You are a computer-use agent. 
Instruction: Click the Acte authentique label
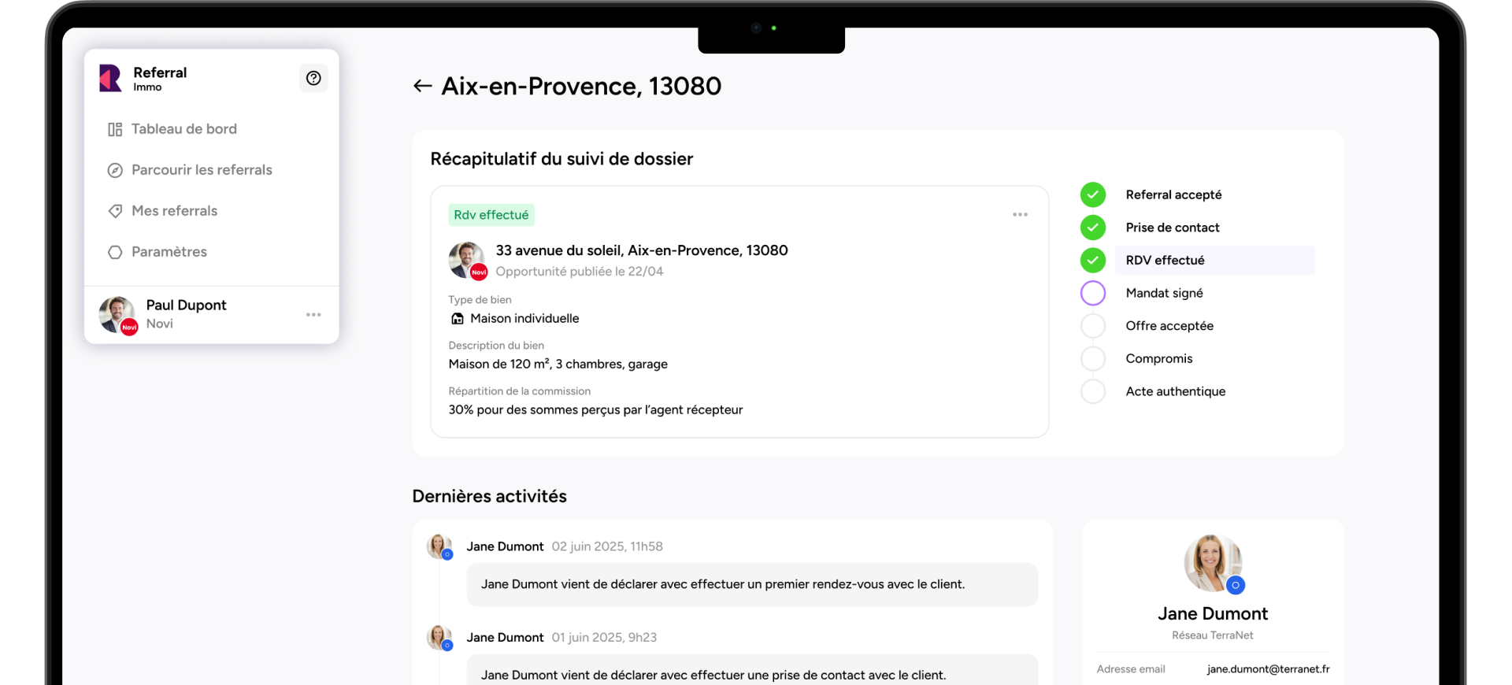pyautogui.click(x=1176, y=391)
